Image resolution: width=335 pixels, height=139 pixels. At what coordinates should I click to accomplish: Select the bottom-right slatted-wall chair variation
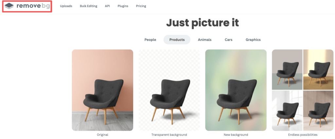click(x=318, y=111)
